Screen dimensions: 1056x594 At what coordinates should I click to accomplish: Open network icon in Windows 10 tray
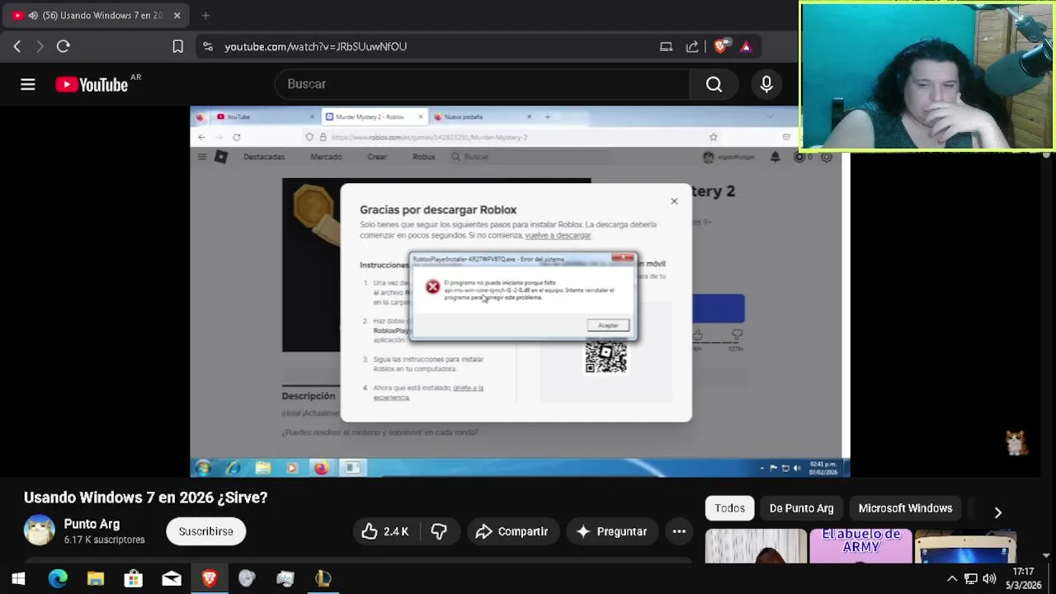pyautogui.click(x=971, y=579)
